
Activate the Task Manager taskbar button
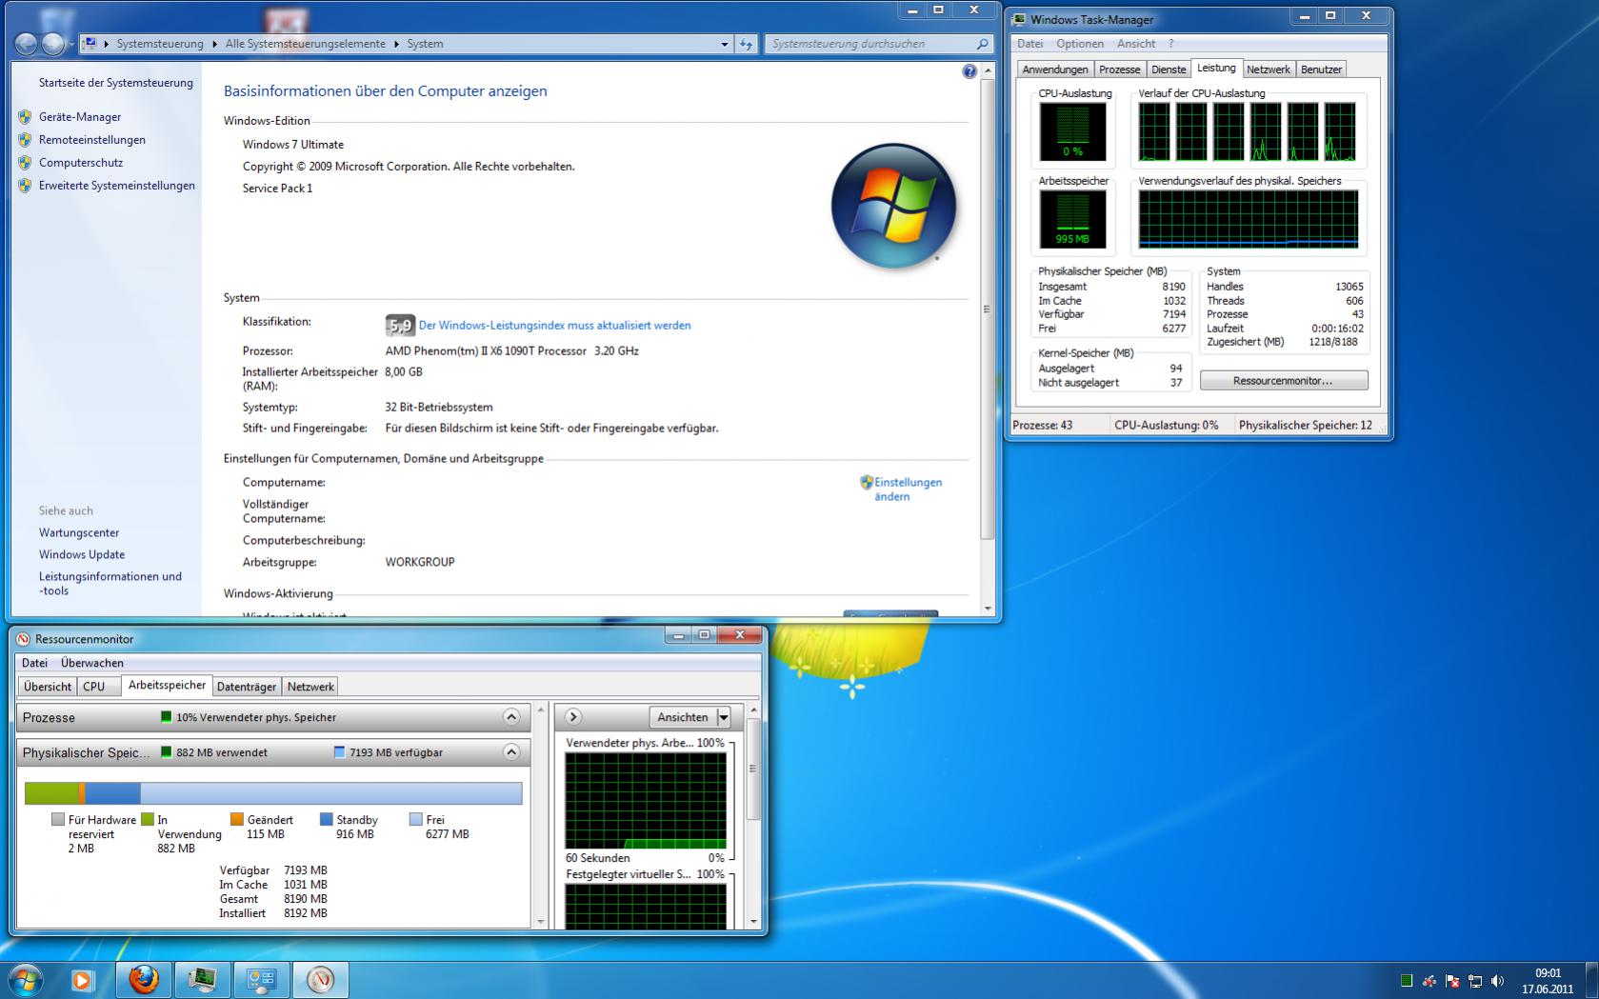point(202,979)
